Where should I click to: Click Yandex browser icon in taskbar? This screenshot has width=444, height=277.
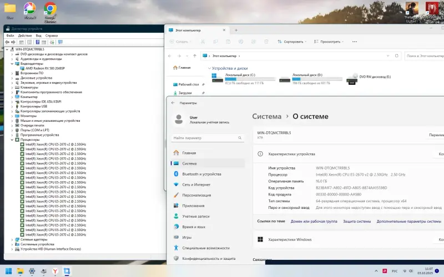(x=55, y=271)
